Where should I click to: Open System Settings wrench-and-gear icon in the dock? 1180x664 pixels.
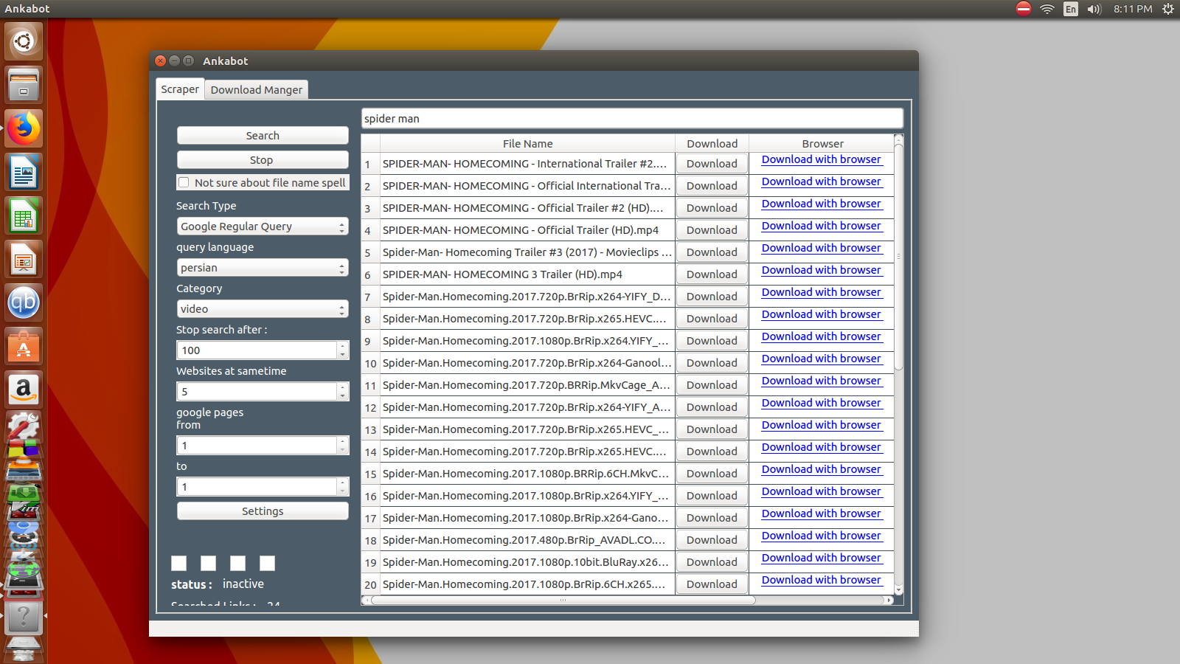24,426
